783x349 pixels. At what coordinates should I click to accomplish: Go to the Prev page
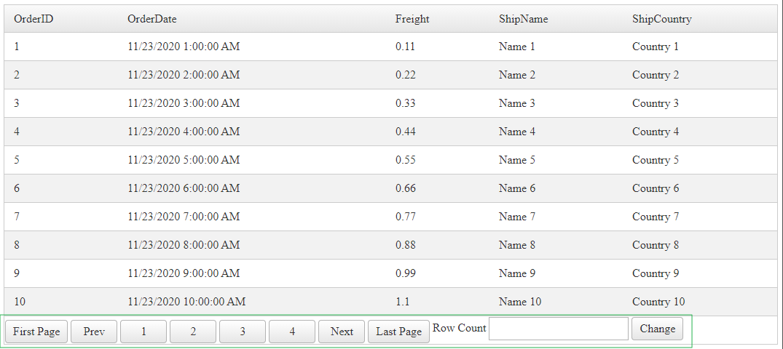94,332
